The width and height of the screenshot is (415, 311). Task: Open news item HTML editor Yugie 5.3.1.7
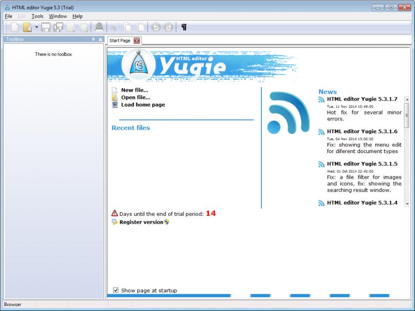(362, 99)
